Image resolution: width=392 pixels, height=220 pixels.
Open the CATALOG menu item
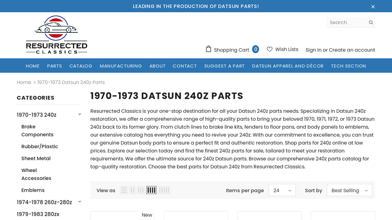click(81, 66)
